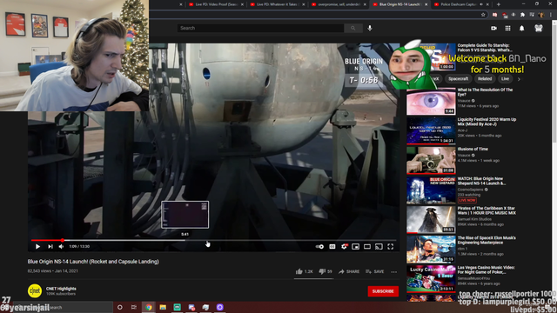Open the Chrome extensions puzzle icon
Image resolution: width=557 pixels, height=313 pixels.
coord(522,15)
